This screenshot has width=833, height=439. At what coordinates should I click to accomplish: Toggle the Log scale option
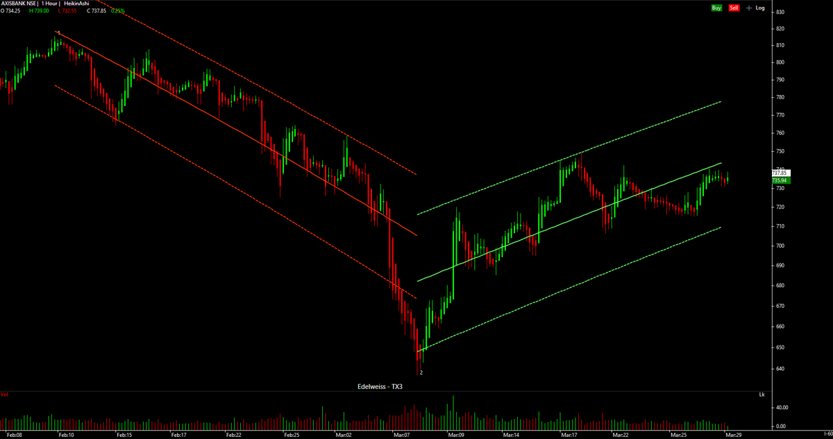[760, 8]
